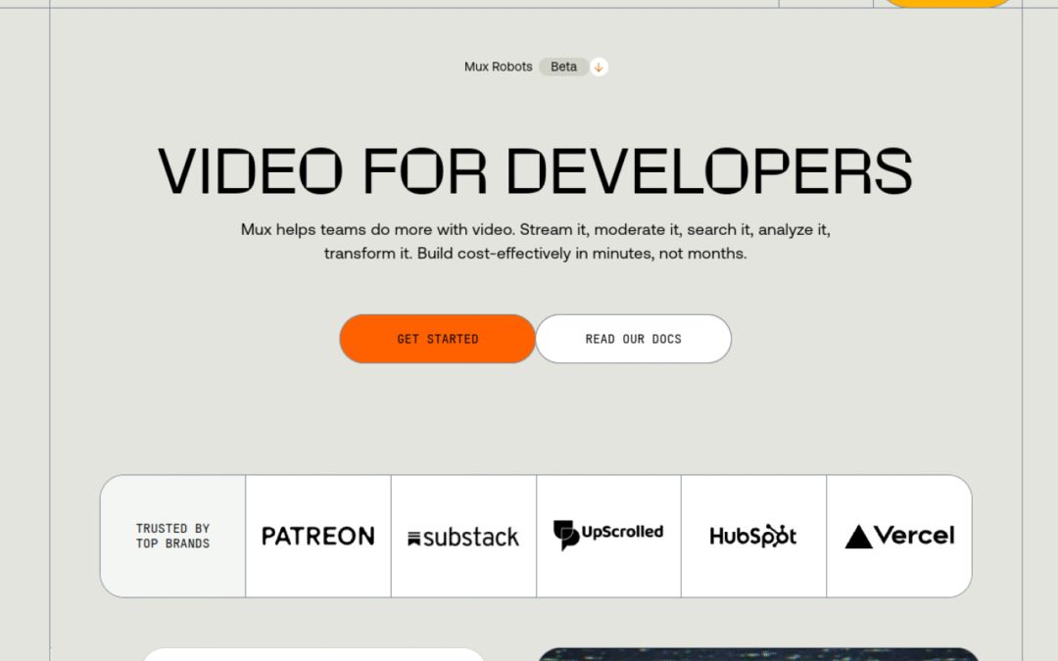Click the Vercel logo
This screenshot has height=661, width=1058.
point(899,537)
